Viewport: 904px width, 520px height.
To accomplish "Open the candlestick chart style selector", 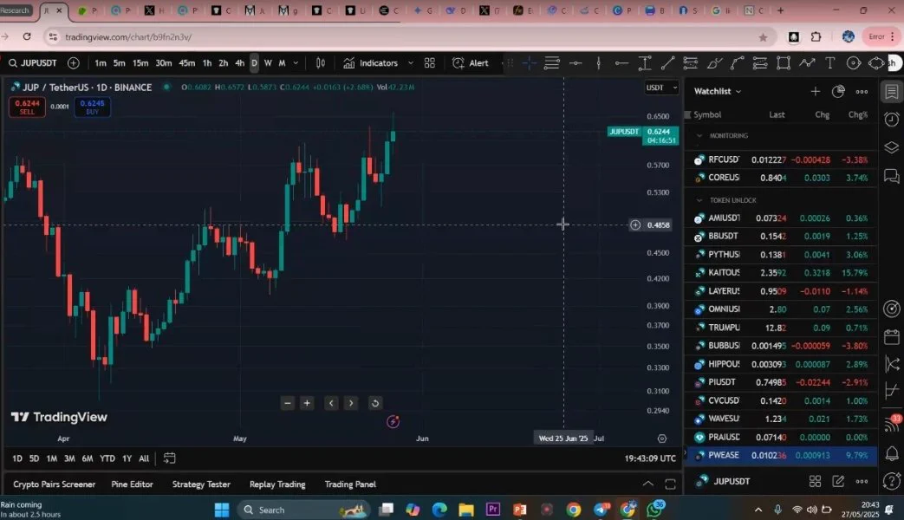I will tap(321, 63).
